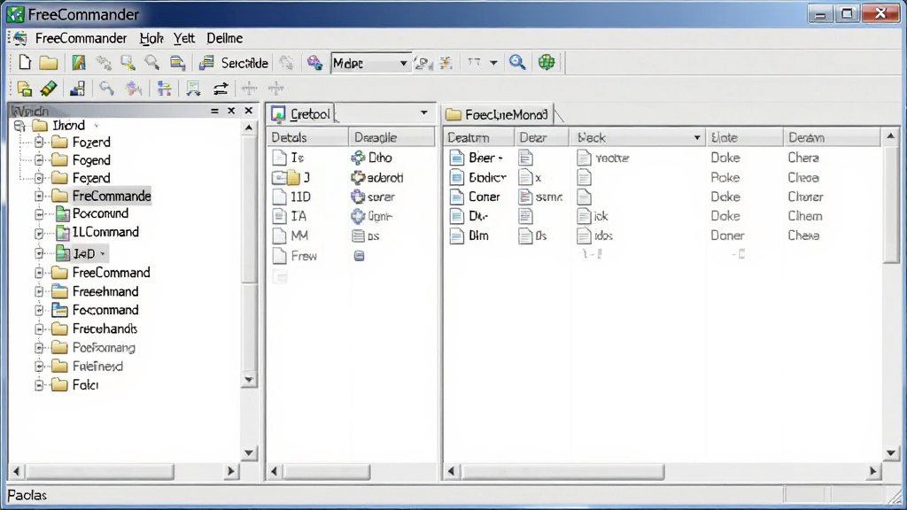Sort by the Detals column header
The height and width of the screenshot is (510, 907).
coord(307,137)
